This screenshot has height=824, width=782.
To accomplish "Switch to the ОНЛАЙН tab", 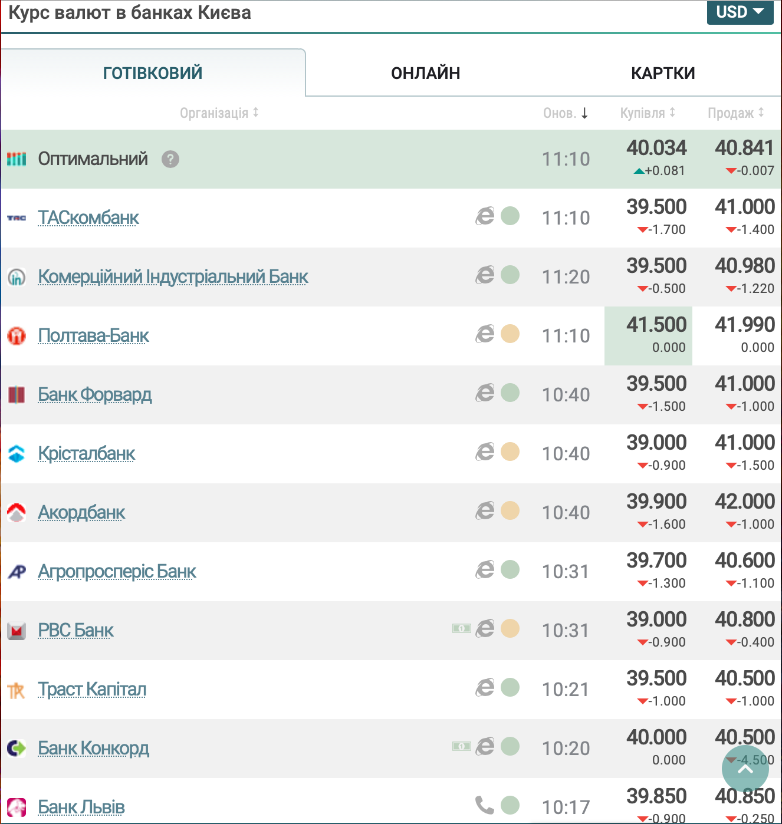I will (425, 73).
